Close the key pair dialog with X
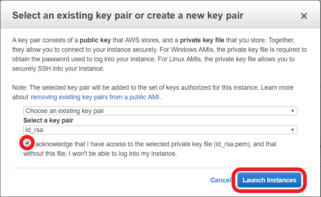The width and height of the screenshot is (321, 197). pos(304,16)
